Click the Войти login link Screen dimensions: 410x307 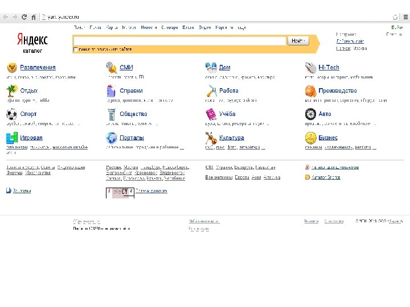point(397,27)
